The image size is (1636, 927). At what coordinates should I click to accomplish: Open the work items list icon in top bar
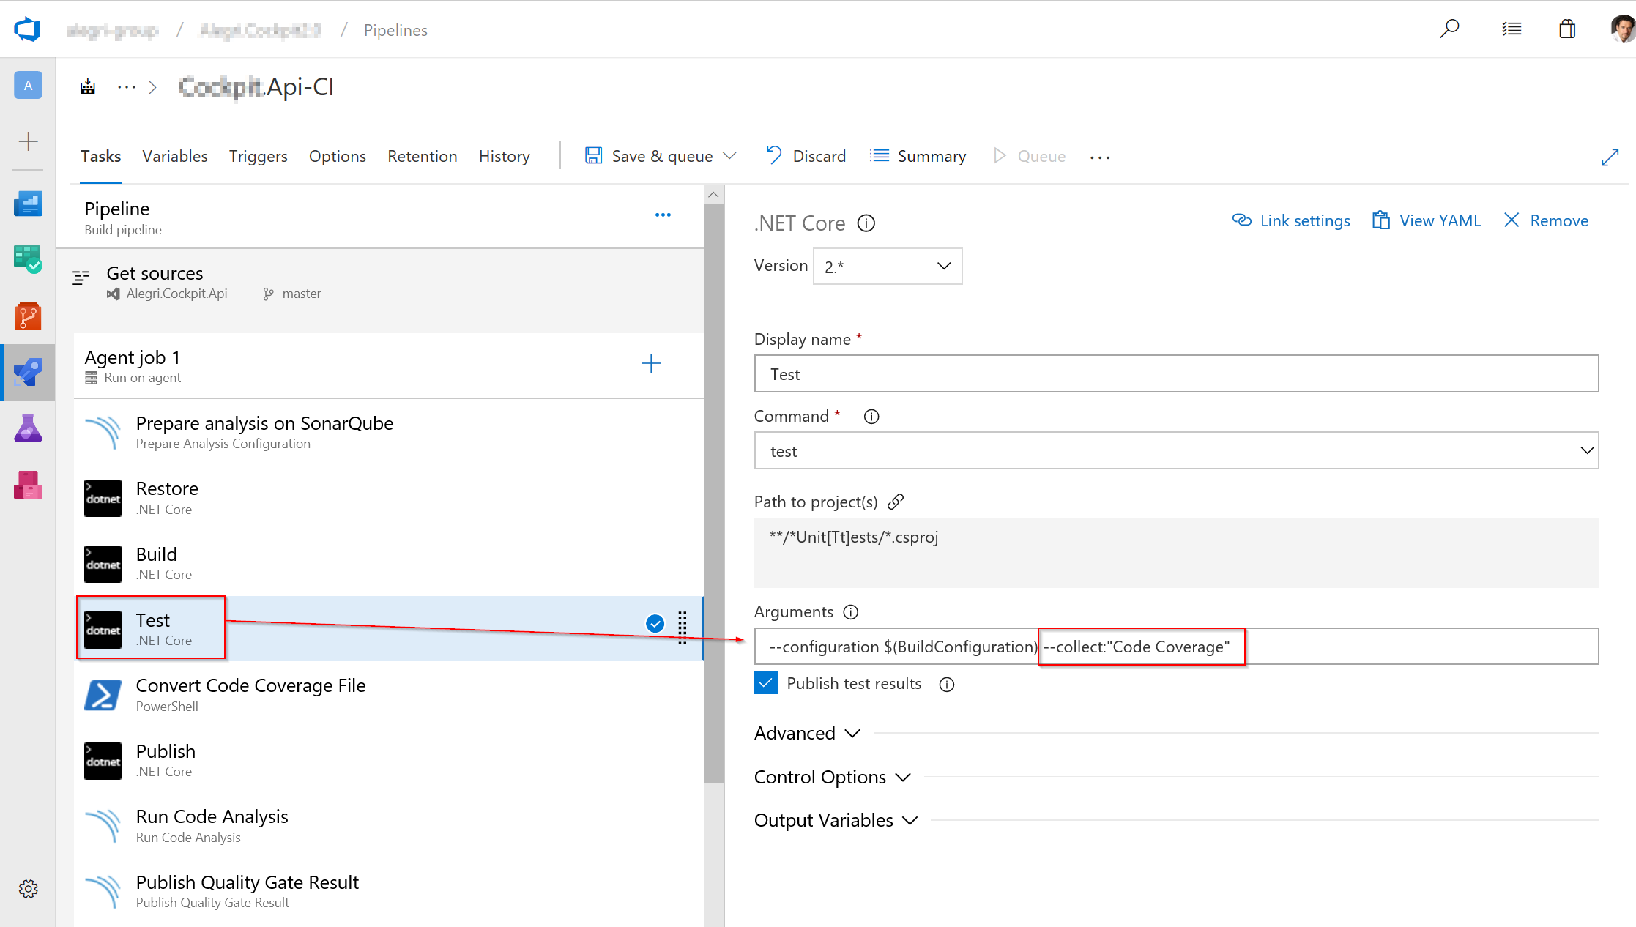coord(1511,29)
